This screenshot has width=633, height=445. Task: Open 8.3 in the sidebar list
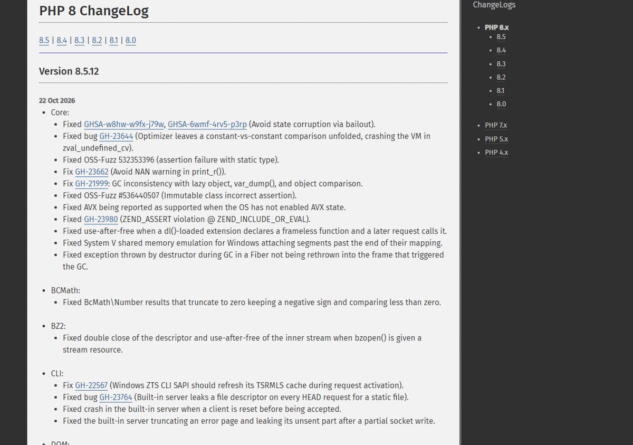501,64
